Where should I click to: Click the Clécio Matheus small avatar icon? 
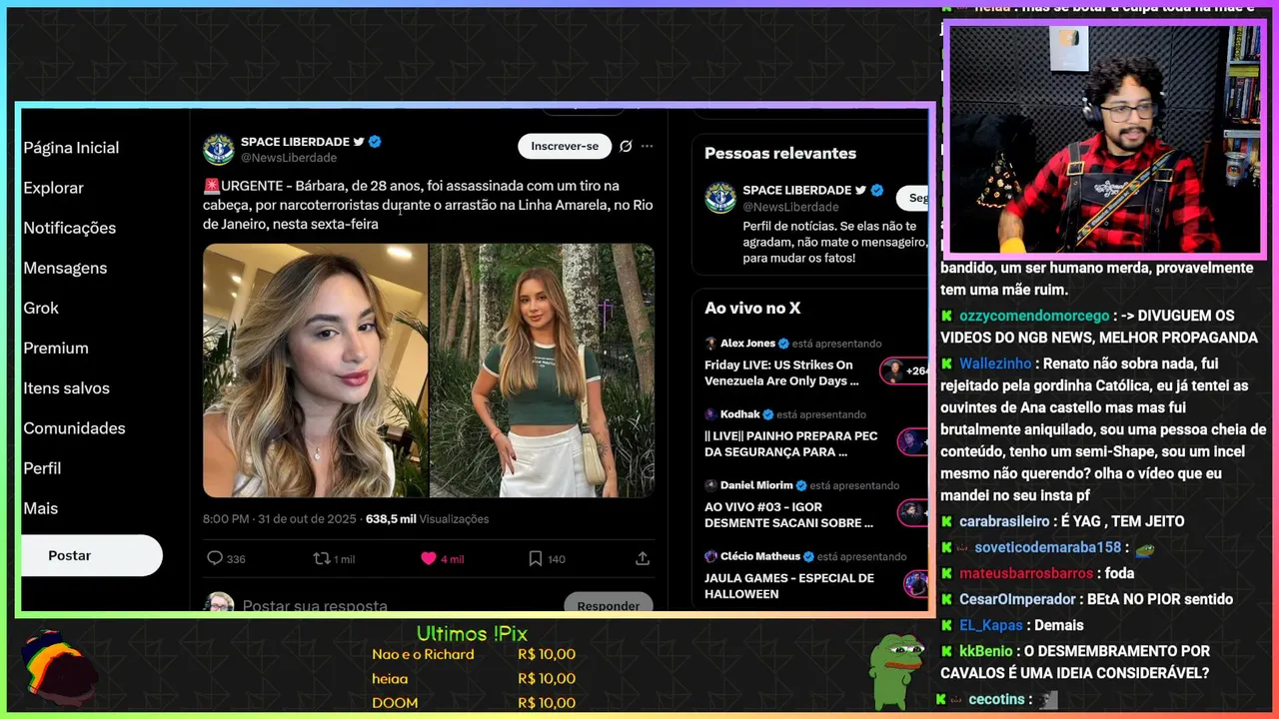710,555
